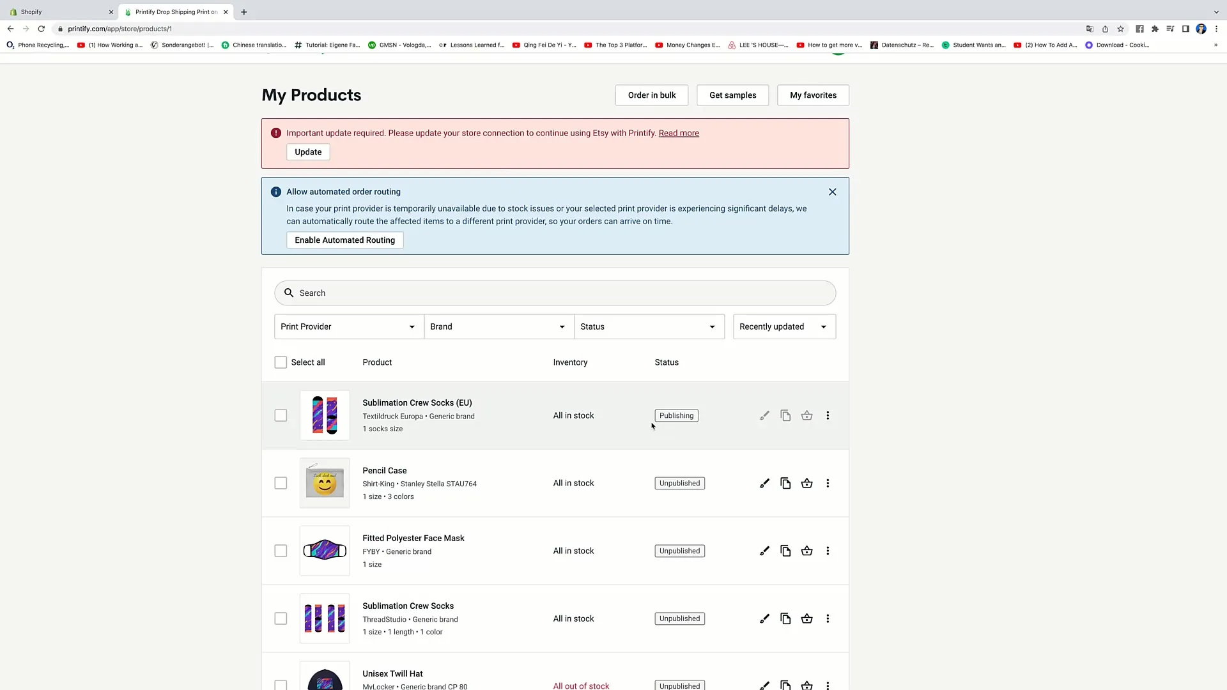The image size is (1227, 690).
Task: Click the Order in bulk button
Action: pos(652,95)
